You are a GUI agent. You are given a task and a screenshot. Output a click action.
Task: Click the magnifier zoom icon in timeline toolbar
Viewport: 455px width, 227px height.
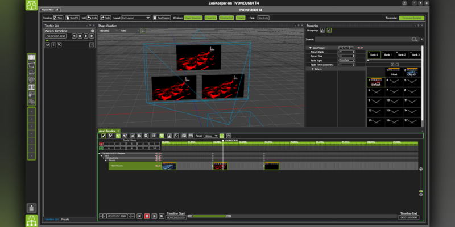146,136
